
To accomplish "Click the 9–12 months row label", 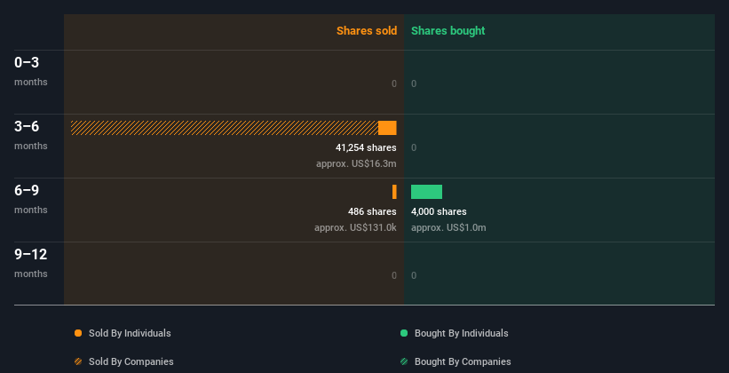I will 31,263.
